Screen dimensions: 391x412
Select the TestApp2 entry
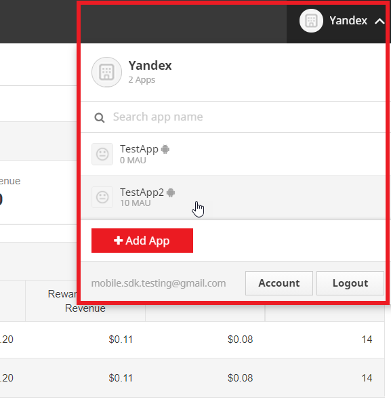[233, 197]
